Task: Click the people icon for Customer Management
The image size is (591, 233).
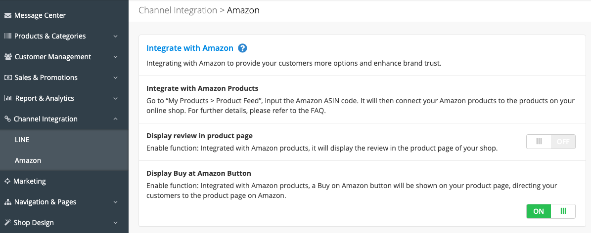Action: point(8,57)
